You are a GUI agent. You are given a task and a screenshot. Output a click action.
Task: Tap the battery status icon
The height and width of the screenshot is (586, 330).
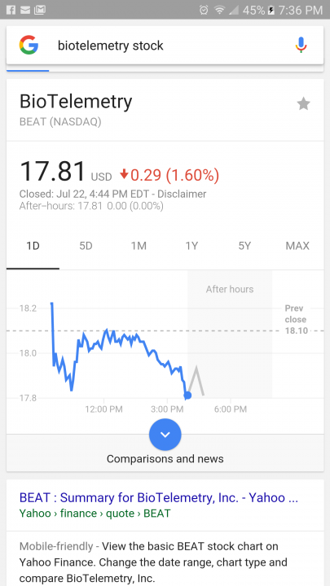tap(271, 10)
